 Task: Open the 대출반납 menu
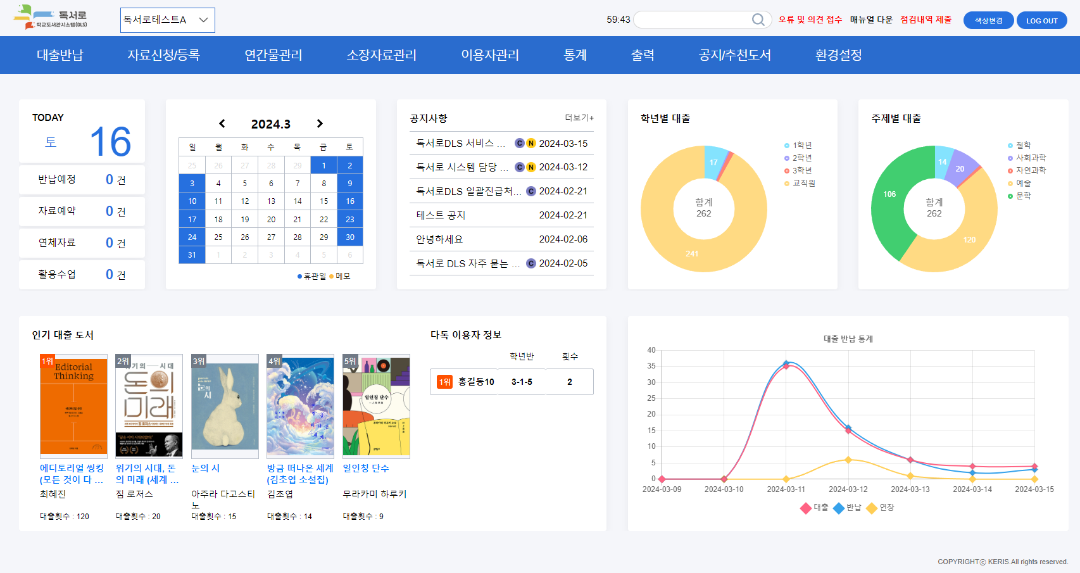(60, 55)
